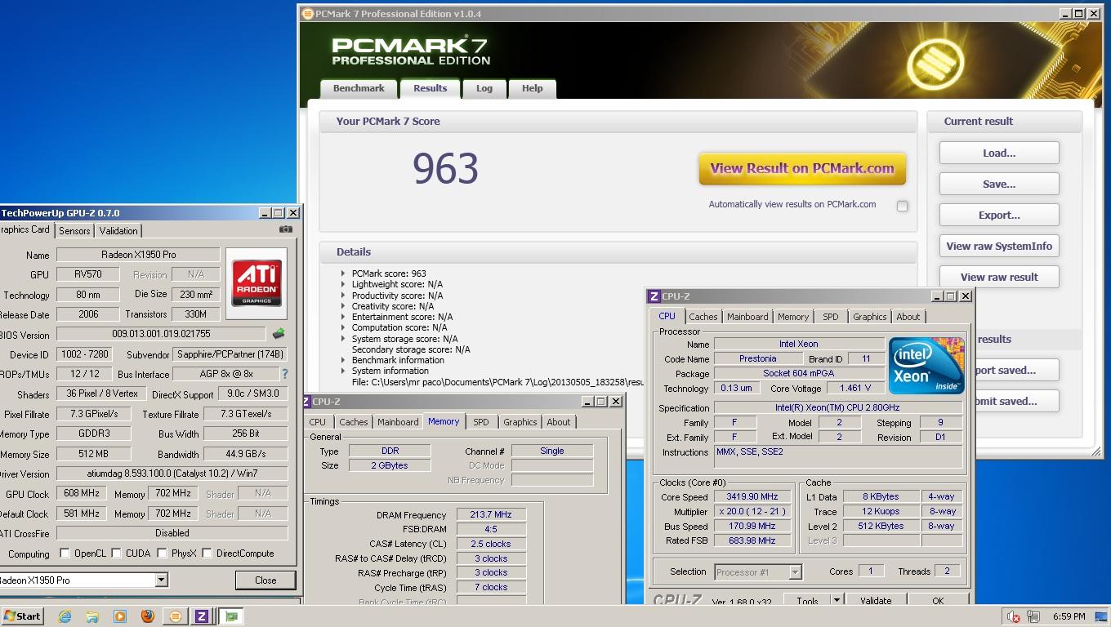Click View raw SystemInfo button

999,246
